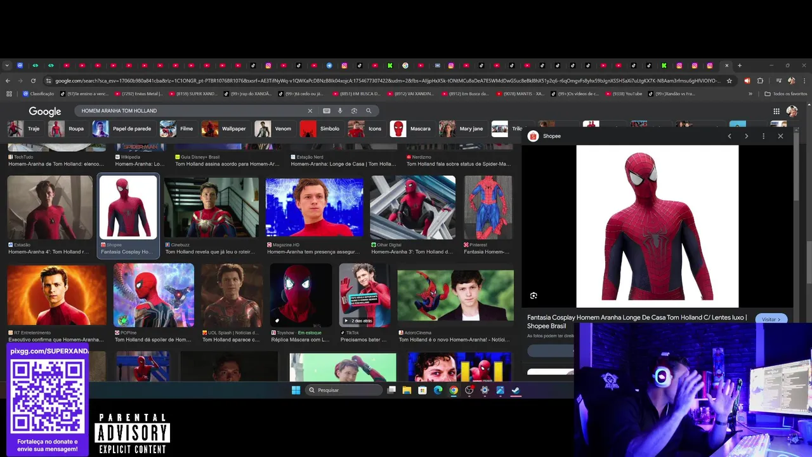Open Microsoft Store from taskbar

(422, 390)
